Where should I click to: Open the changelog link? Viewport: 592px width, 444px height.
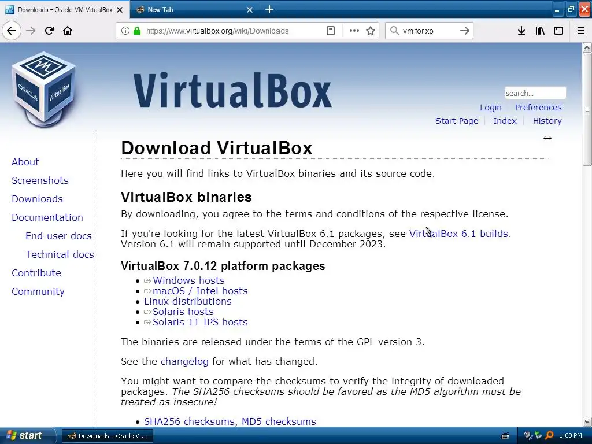[x=184, y=362]
